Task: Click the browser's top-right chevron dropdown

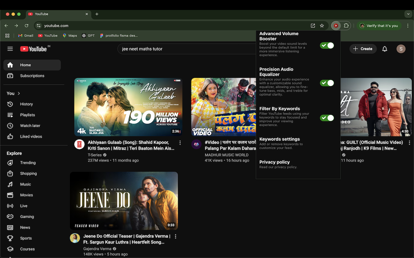Action: (x=408, y=14)
